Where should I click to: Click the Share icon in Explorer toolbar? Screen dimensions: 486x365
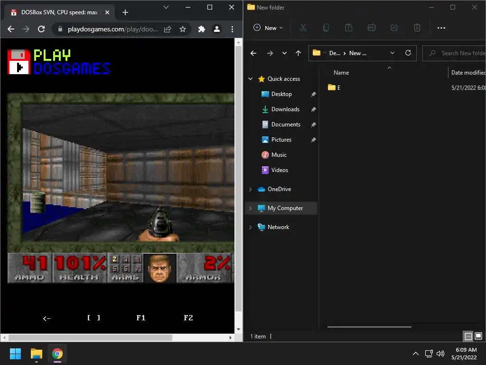click(x=394, y=28)
